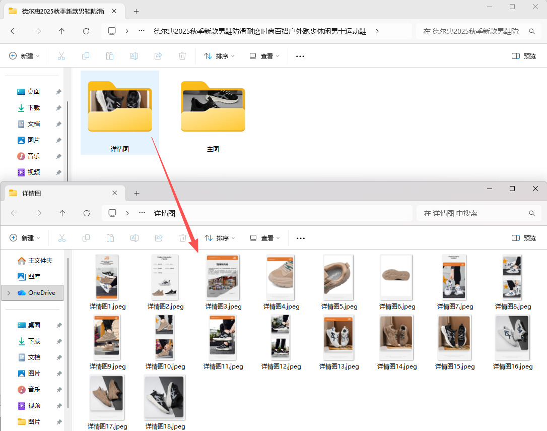
Task: Expand the OneDrive tree node arrow
Action: tap(9, 293)
